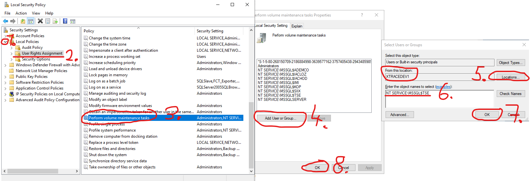The width and height of the screenshot is (530, 181).
Task: Click the Add User or Group button
Action: [281, 118]
